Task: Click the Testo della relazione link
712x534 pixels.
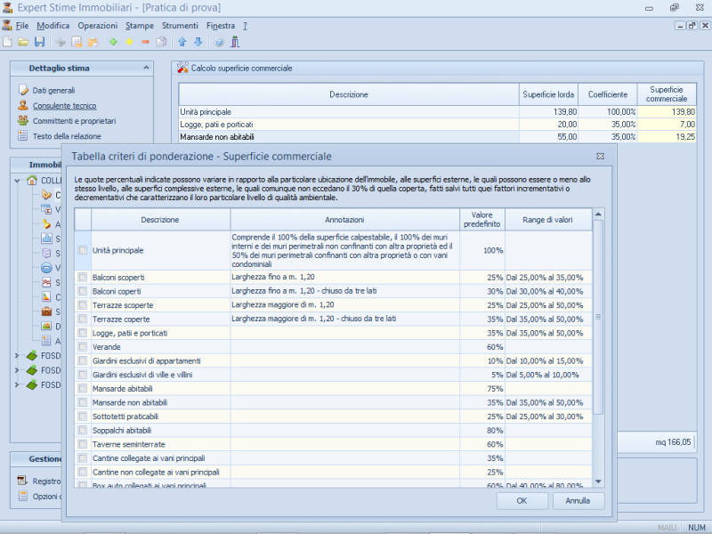Action: tap(67, 136)
